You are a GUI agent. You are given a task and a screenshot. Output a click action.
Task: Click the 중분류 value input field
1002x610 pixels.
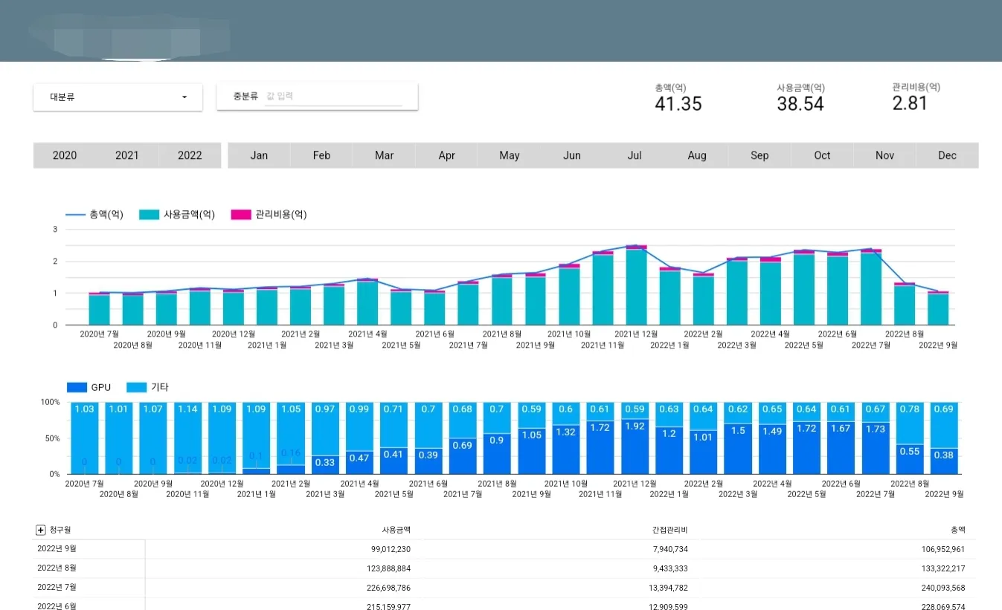click(333, 97)
